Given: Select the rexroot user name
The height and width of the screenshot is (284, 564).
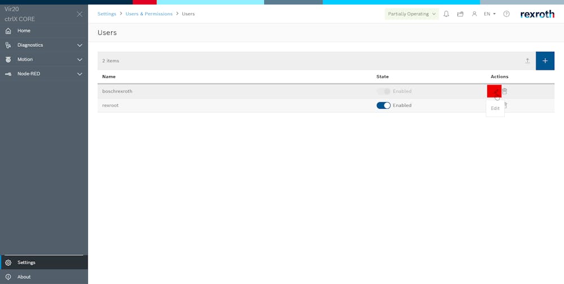Looking at the screenshot, I should click(x=111, y=105).
